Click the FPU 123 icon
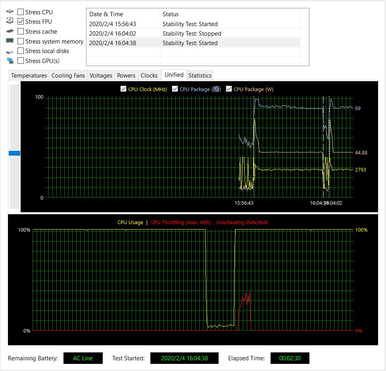 pos(10,21)
